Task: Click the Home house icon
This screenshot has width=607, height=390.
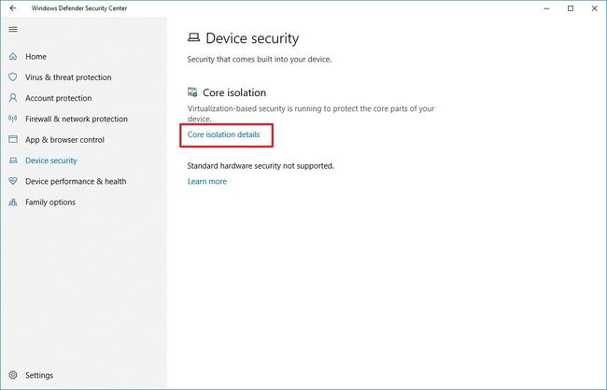Action: tap(13, 57)
